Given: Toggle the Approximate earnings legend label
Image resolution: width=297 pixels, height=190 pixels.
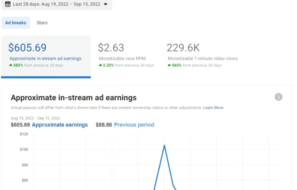Looking at the screenshot, I should tap(60, 125).
